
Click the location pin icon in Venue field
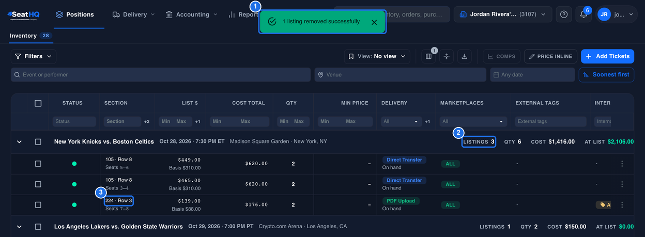(321, 75)
